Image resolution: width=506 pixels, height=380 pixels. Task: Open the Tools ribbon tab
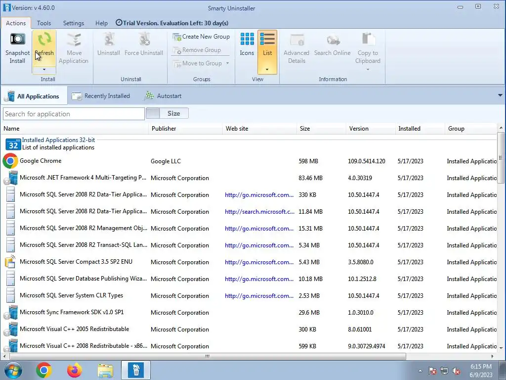click(44, 23)
